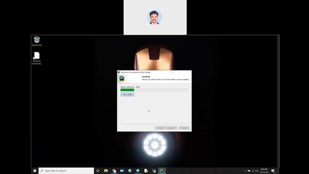Screen dimensions: 309x174
Task: Open File Explorer from the taskbar
Action: 106,171
